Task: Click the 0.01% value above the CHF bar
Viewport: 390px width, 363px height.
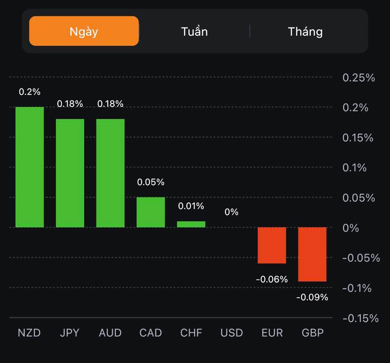Action: tap(191, 206)
